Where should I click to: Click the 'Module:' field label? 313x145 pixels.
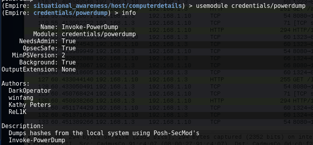tap(46, 34)
